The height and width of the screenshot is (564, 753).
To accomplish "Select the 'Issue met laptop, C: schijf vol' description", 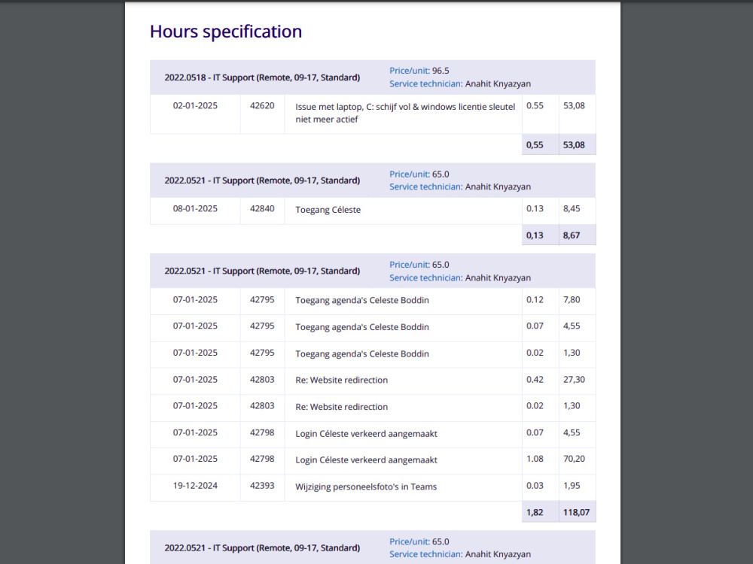I will 405,113.
